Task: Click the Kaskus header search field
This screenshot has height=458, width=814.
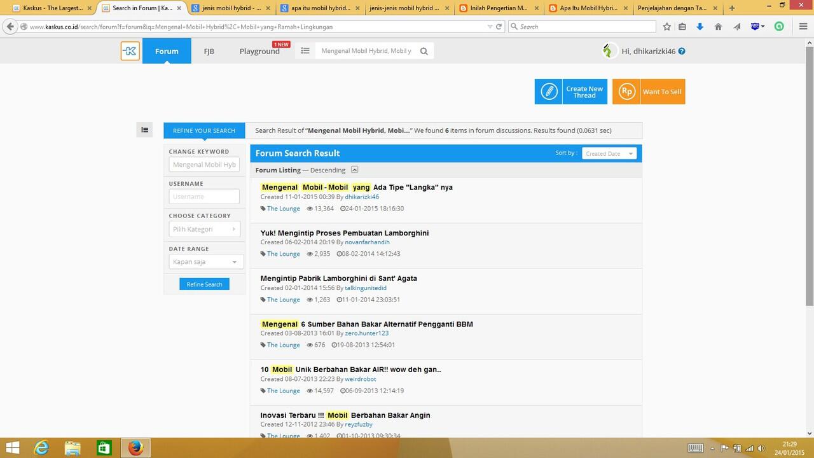Action: 368,51
